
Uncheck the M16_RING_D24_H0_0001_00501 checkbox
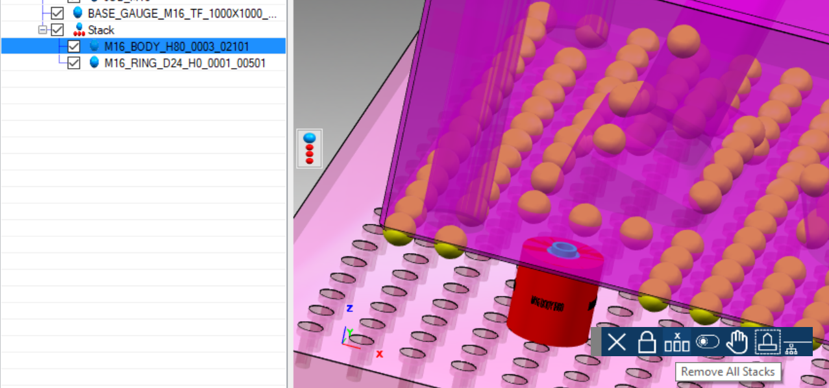73,63
